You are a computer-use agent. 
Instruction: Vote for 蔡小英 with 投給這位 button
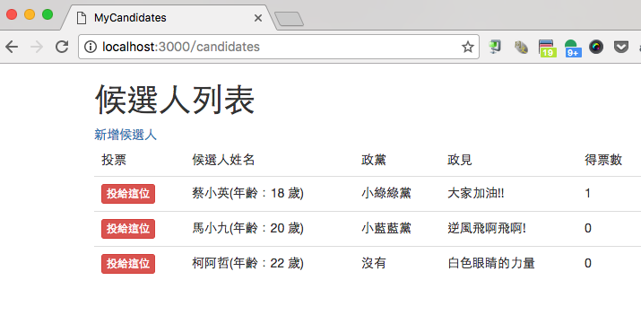point(128,194)
